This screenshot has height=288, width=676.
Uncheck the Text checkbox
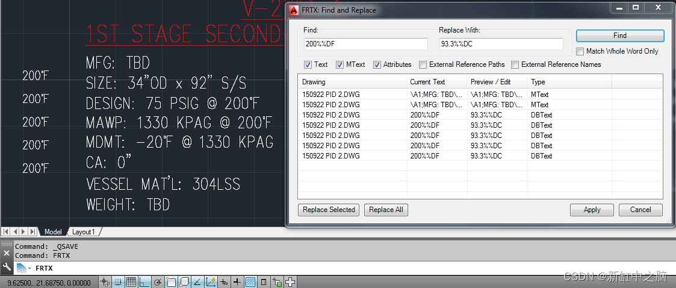coord(308,64)
